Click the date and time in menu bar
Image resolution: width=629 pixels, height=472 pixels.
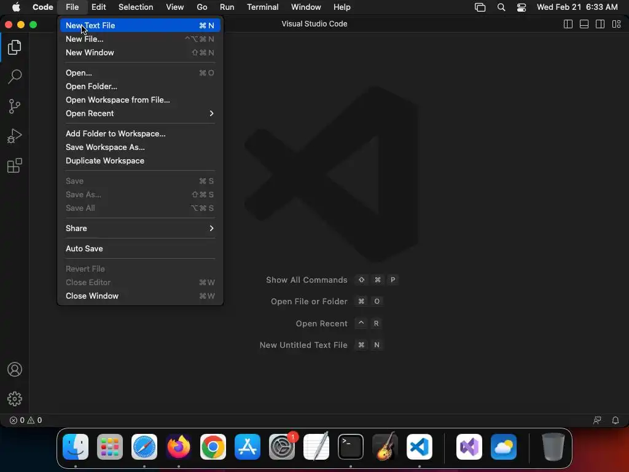click(x=577, y=7)
